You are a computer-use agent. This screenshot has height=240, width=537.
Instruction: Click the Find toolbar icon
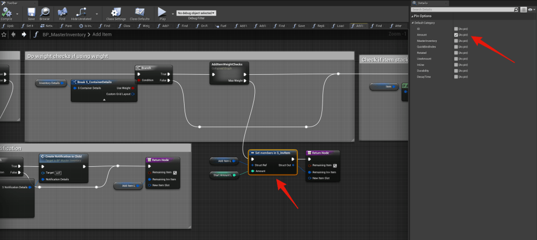coord(62,12)
